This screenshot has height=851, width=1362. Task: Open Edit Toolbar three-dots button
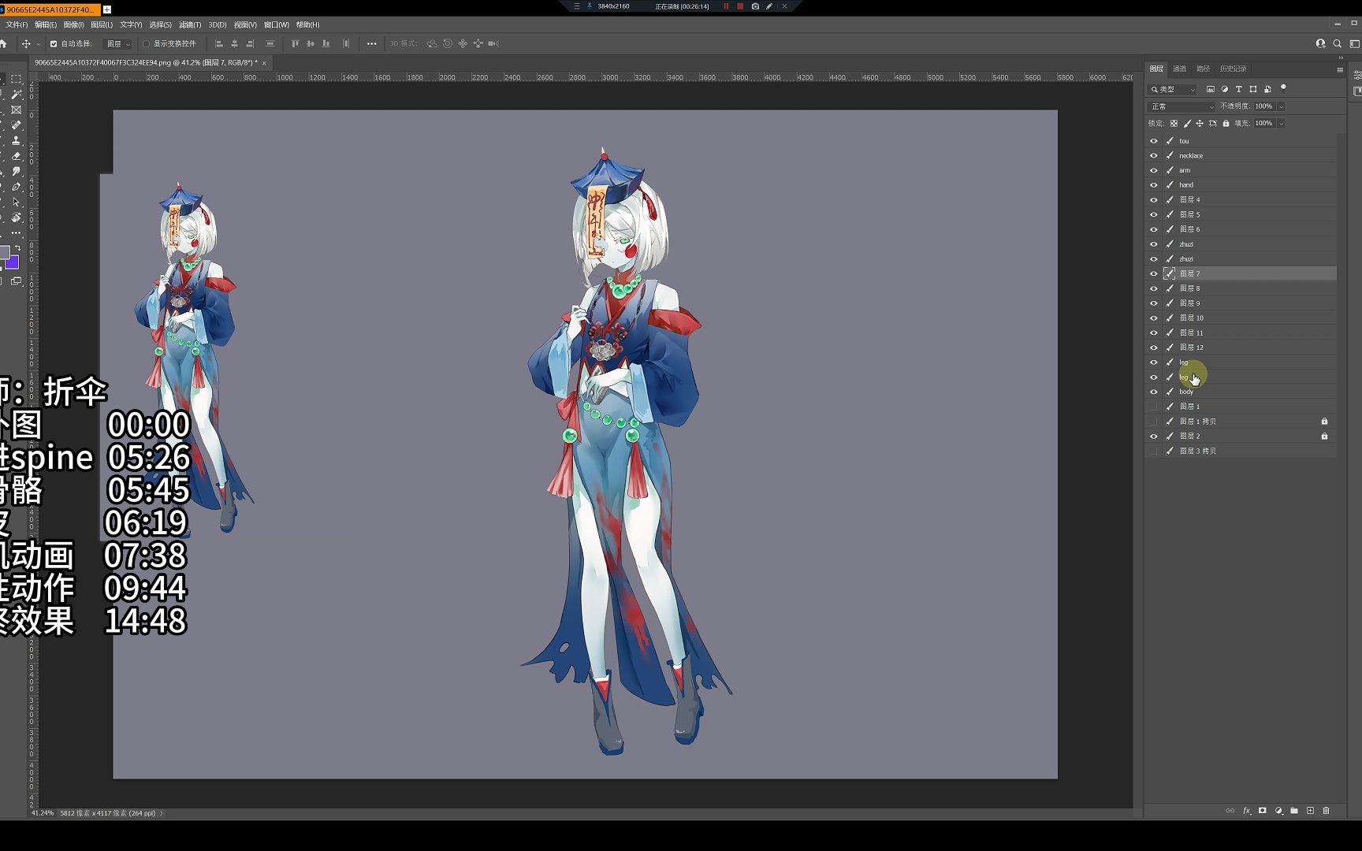(16, 233)
